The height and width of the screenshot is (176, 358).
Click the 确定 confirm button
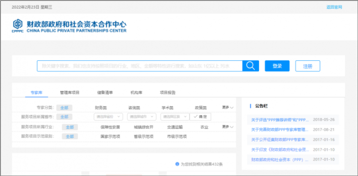point(200,117)
